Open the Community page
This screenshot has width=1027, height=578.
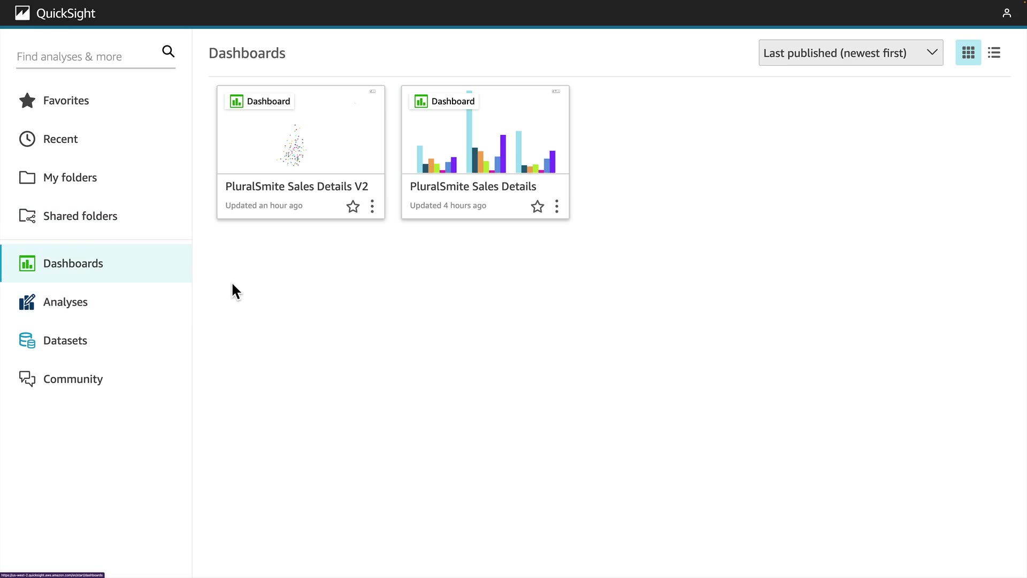pos(73,379)
